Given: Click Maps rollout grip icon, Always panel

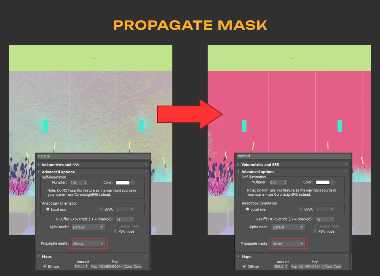Looking at the screenshot, I should [x=146, y=256].
